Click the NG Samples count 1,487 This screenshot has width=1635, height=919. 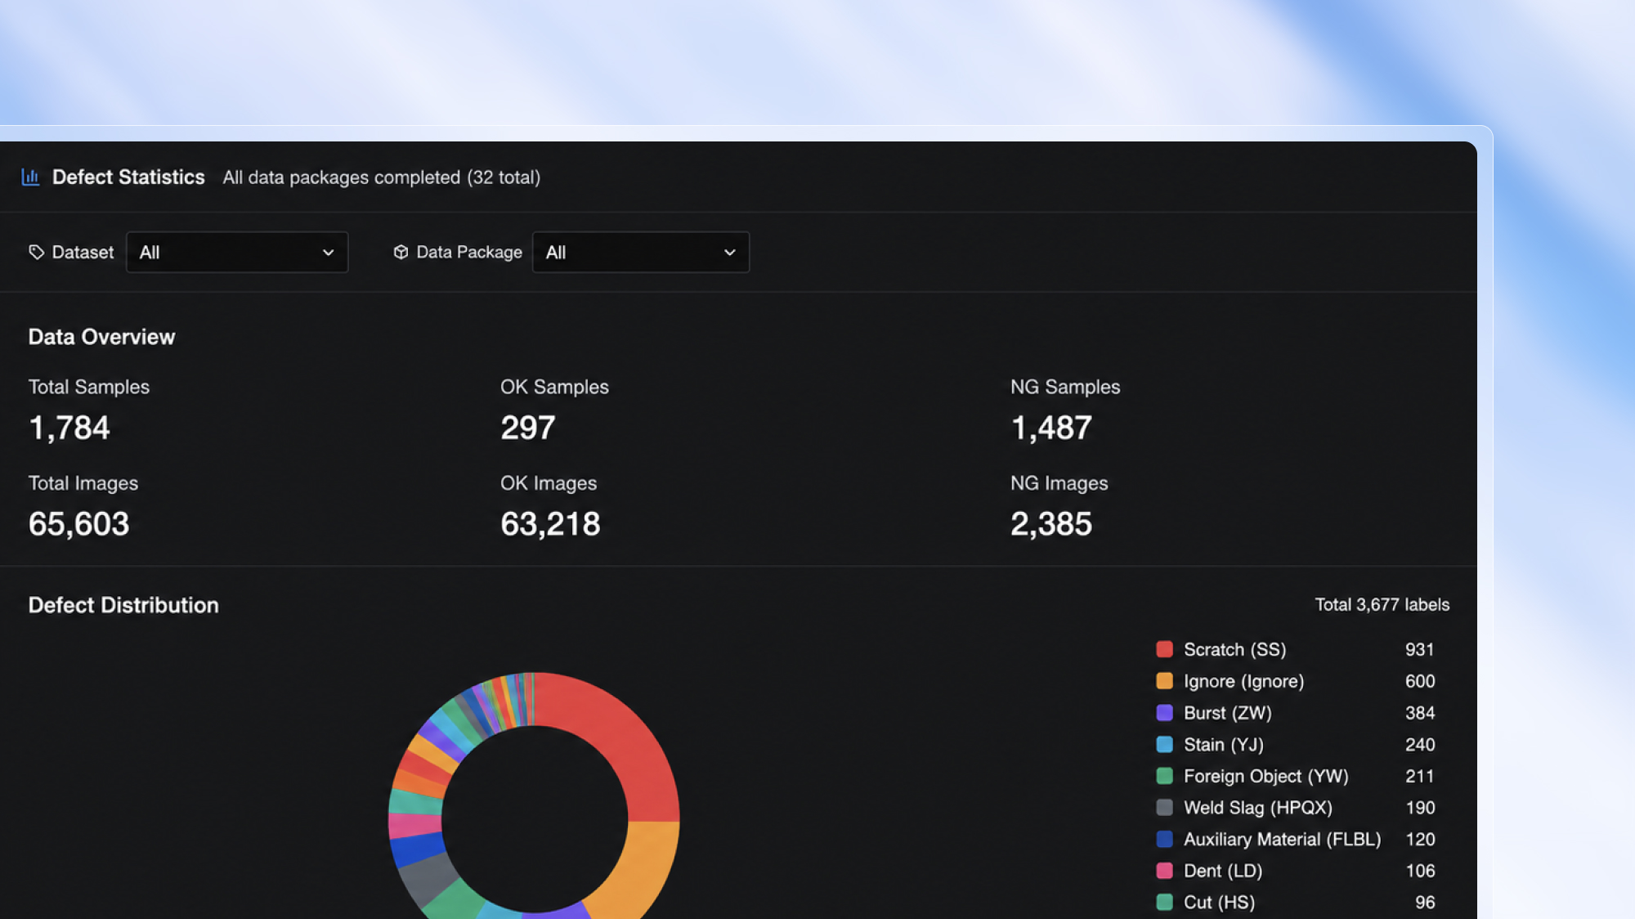pos(1051,428)
